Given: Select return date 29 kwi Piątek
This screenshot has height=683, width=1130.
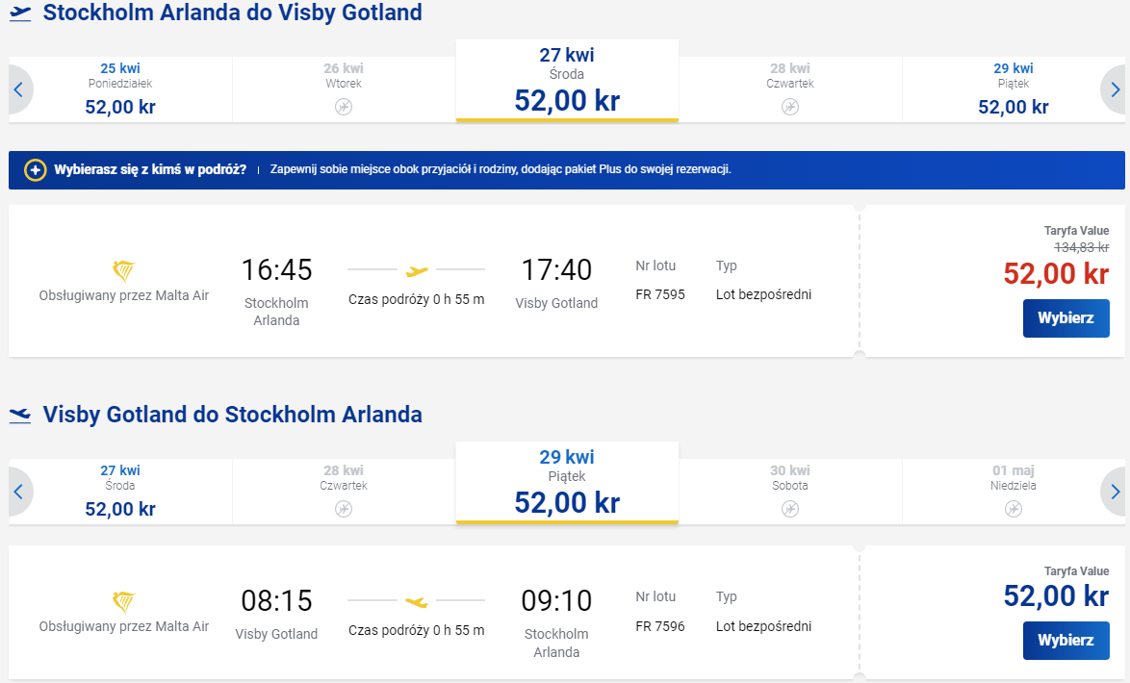Looking at the screenshot, I should 567,483.
